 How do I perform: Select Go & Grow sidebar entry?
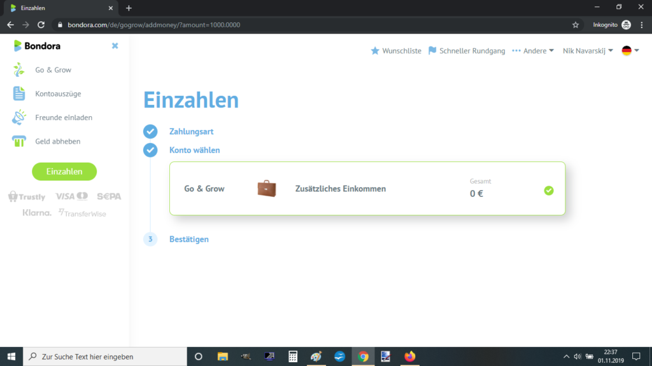tap(53, 70)
